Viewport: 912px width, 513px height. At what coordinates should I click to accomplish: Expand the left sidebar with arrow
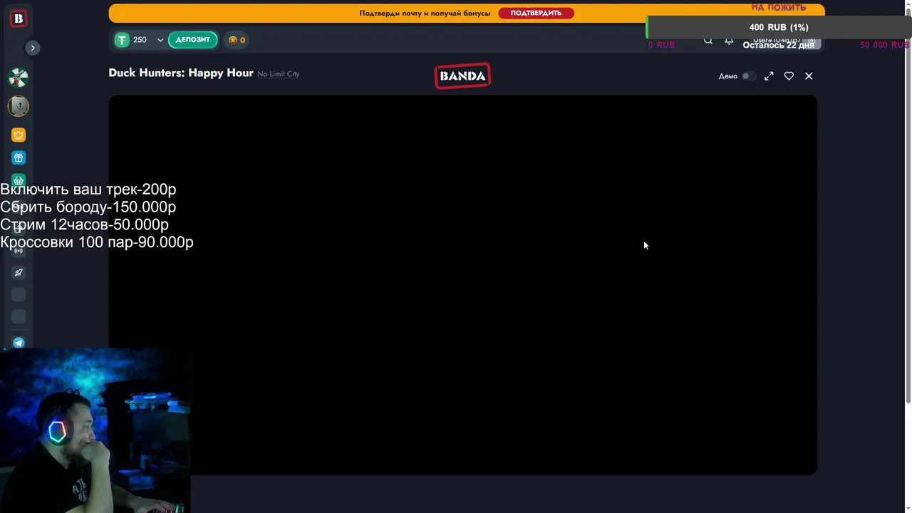click(x=33, y=48)
